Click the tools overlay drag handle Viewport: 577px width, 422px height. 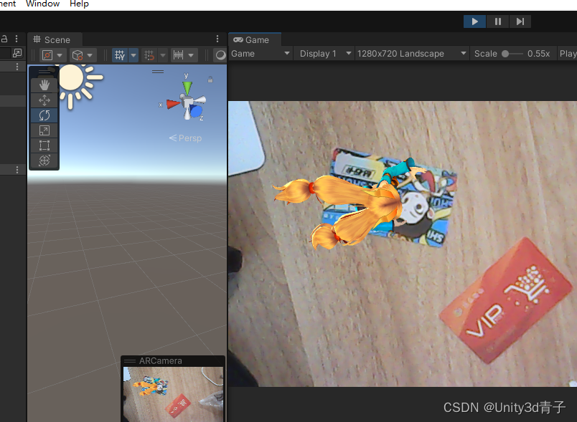click(44, 72)
